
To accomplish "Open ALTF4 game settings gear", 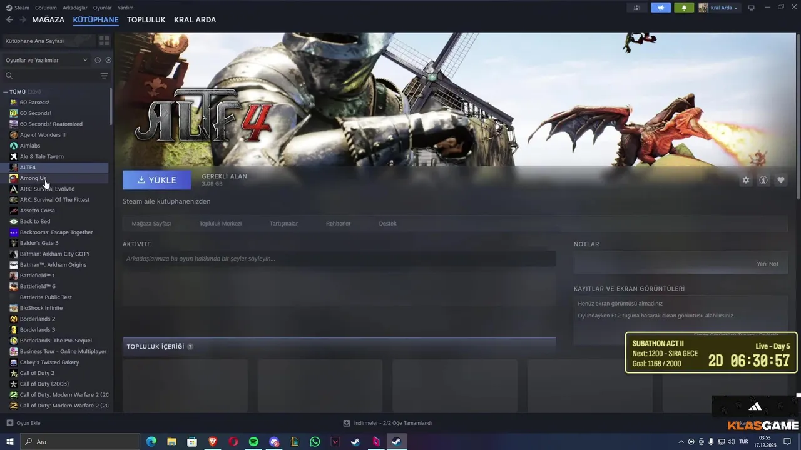I will [745, 180].
